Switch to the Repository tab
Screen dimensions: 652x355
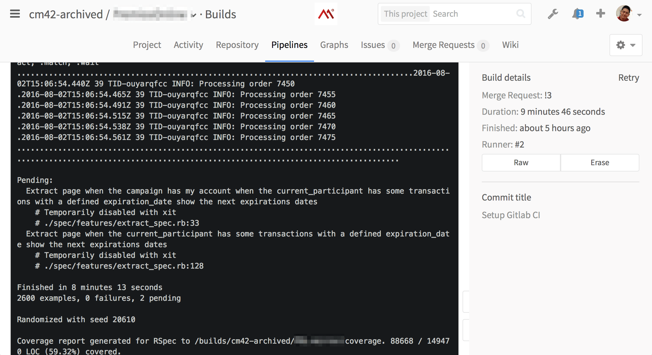click(x=237, y=45)
